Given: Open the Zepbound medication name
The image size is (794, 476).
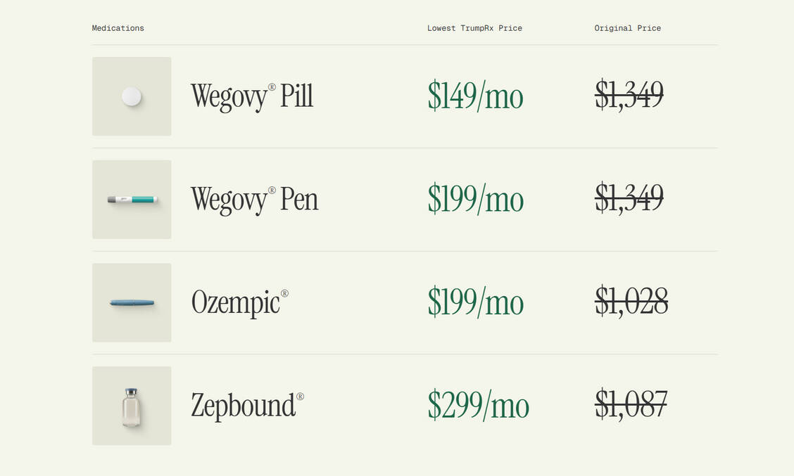Looking at the screenshot, I should (243, 406).
